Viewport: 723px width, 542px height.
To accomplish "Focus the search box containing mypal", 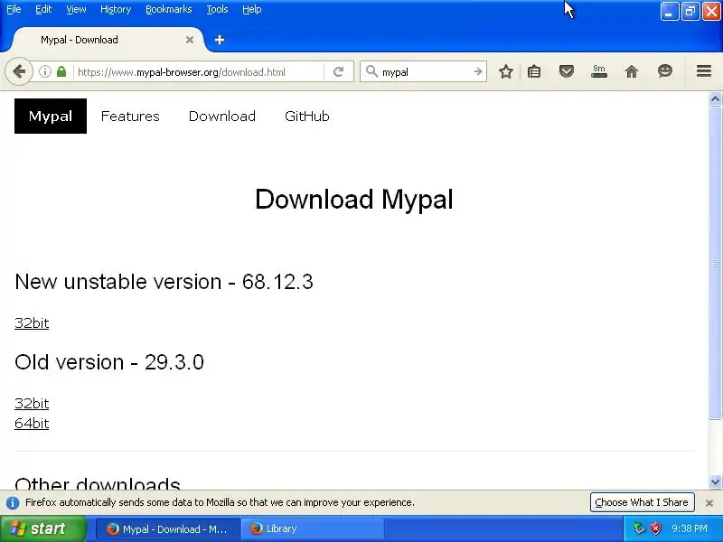I will coord(424,72).
